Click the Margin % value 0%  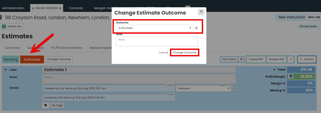pos(301,83)
